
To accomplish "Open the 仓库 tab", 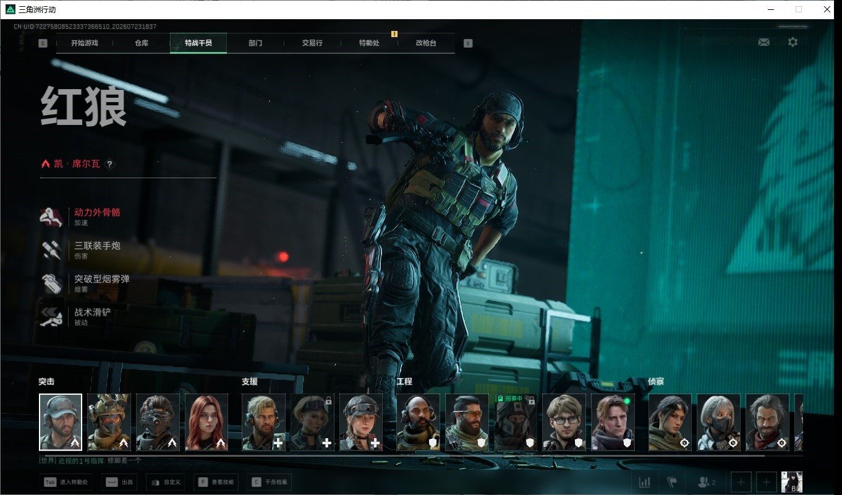I will tap(142, 43).
